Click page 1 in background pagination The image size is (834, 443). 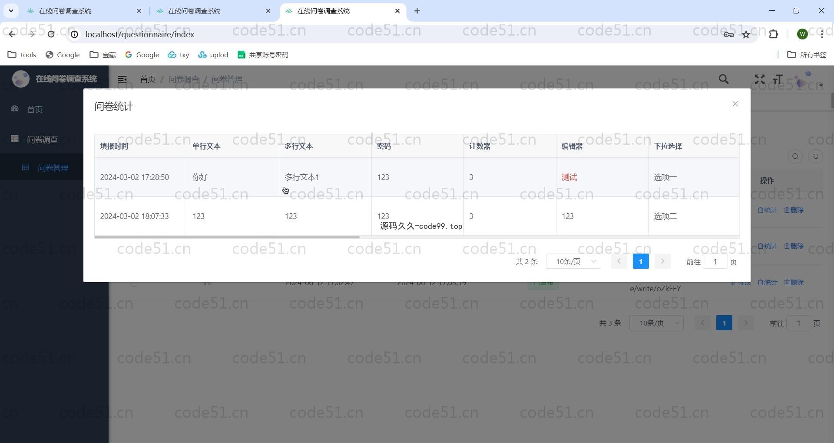[x=724, y=323]
